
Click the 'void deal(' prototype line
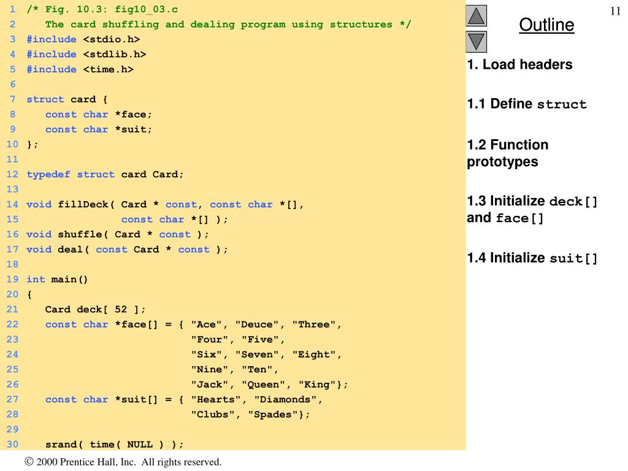coord(127,250)
